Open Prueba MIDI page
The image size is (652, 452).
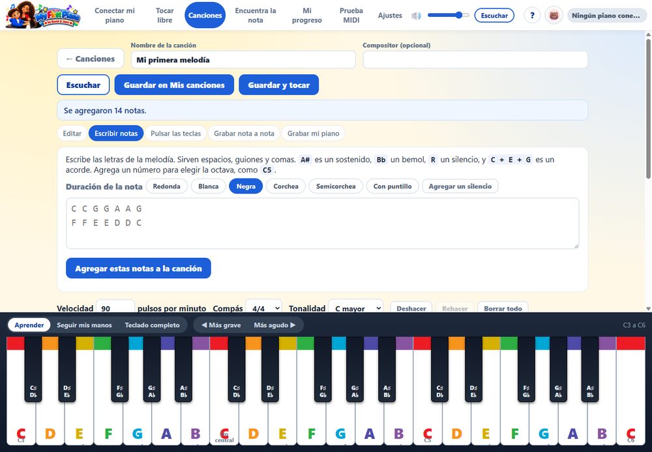pos(351,16)
